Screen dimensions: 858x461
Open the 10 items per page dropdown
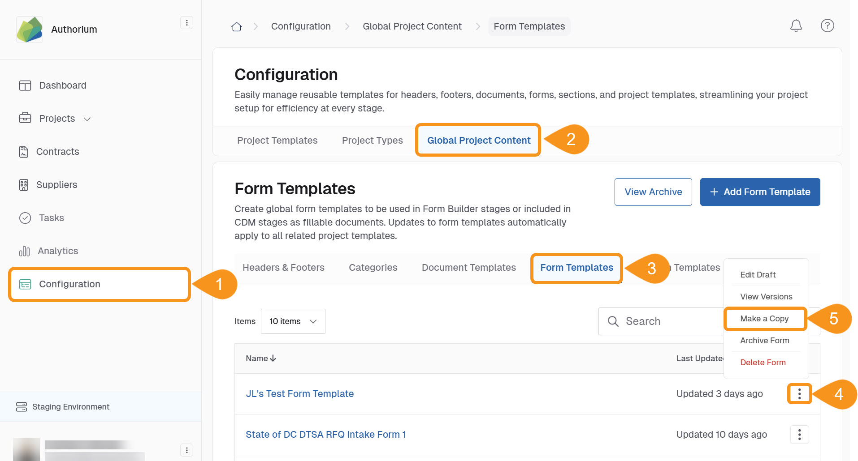(x=293, y=321)
